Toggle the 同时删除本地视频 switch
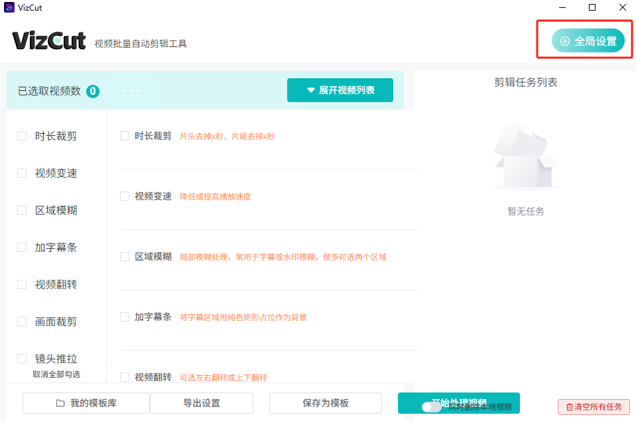 pos(431,407)
